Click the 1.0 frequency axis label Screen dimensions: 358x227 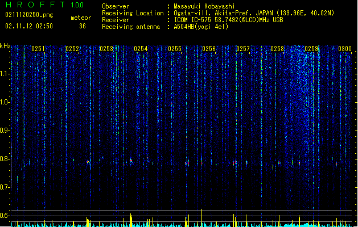click(5, 102)
